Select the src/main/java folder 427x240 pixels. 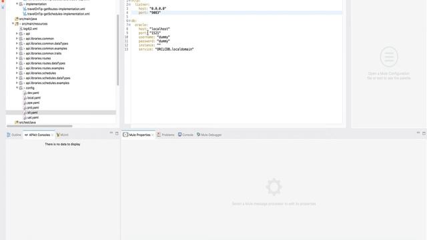pos(28,19)
